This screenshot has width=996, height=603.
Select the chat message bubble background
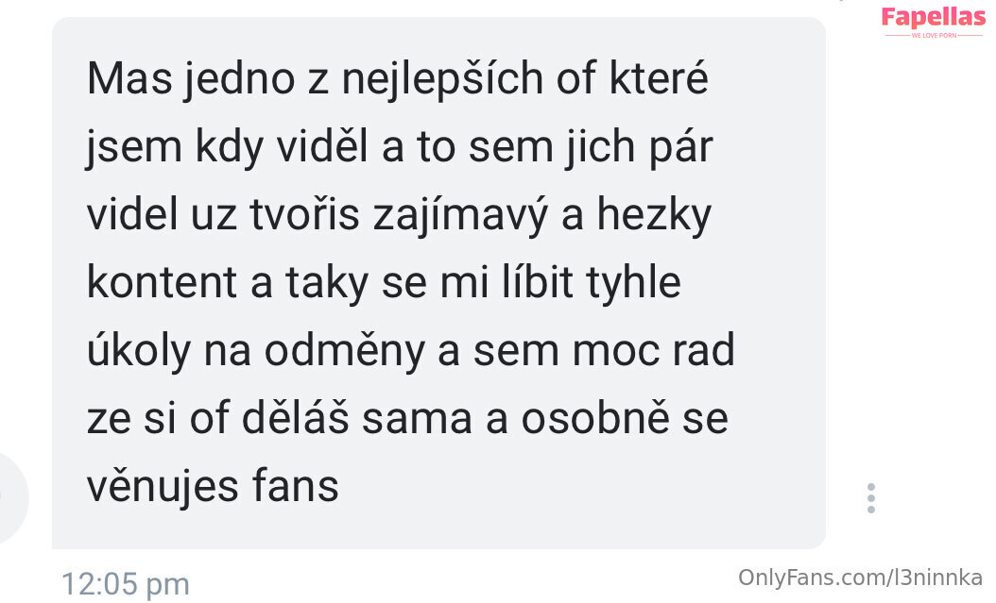click(x=438, y=283)
